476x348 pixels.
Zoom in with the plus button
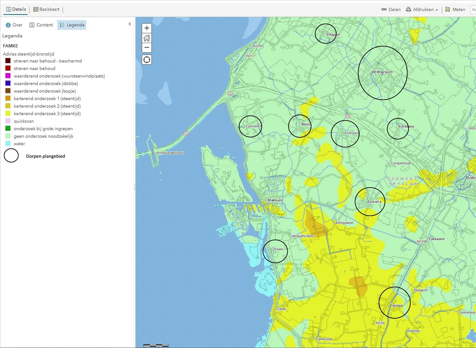[147, 28]
